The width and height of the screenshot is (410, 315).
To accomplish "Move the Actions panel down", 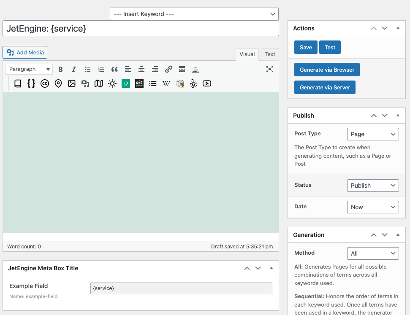I will (385, 28).
